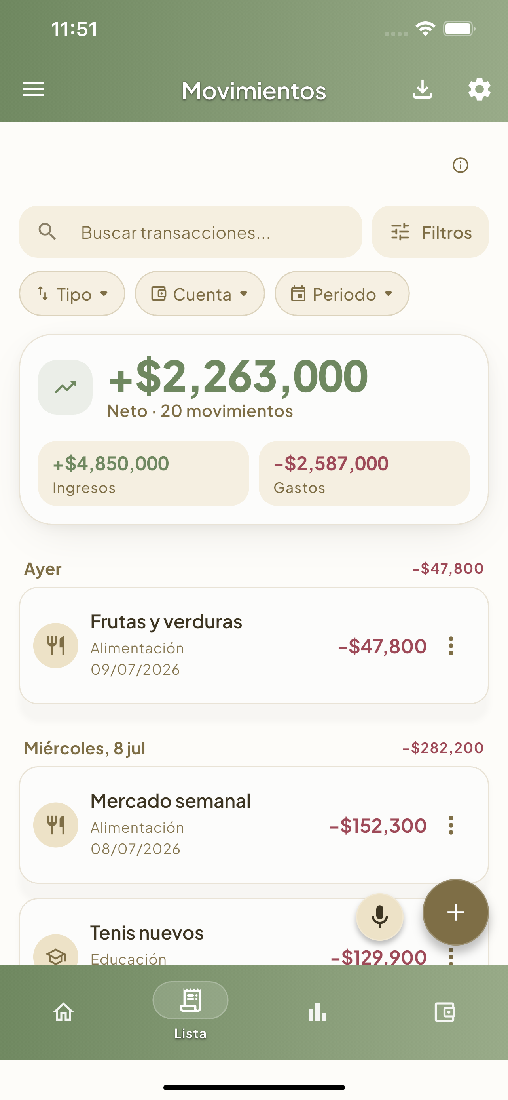The width and height of the screenshot is (508, 1100).
Task: Tap the microphone voice input button
Action: coord(379,917)
